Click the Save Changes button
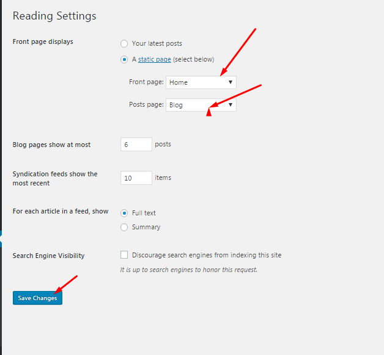 (37, 298)
